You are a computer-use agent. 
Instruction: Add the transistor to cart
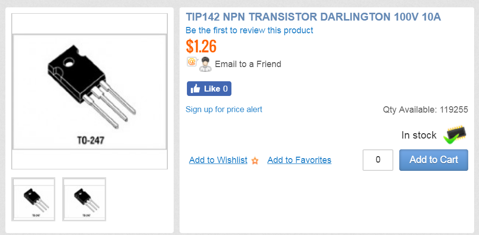(x=433, y=160)
